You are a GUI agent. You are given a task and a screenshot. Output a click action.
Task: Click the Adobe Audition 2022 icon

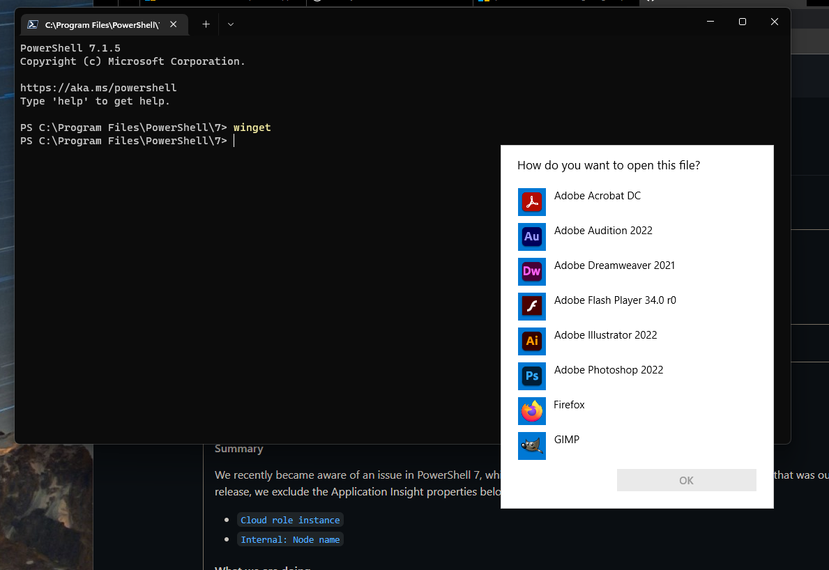point(532,237)
